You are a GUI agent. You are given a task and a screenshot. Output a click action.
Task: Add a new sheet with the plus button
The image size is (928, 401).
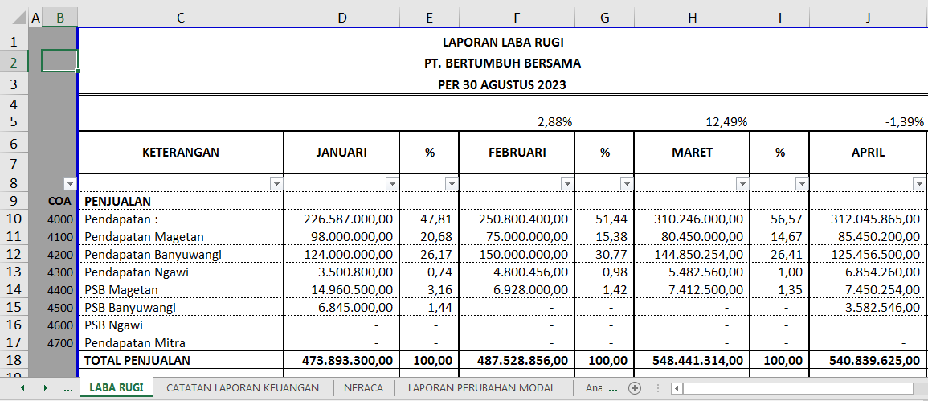pyautogui.click(x=635, y=388)
